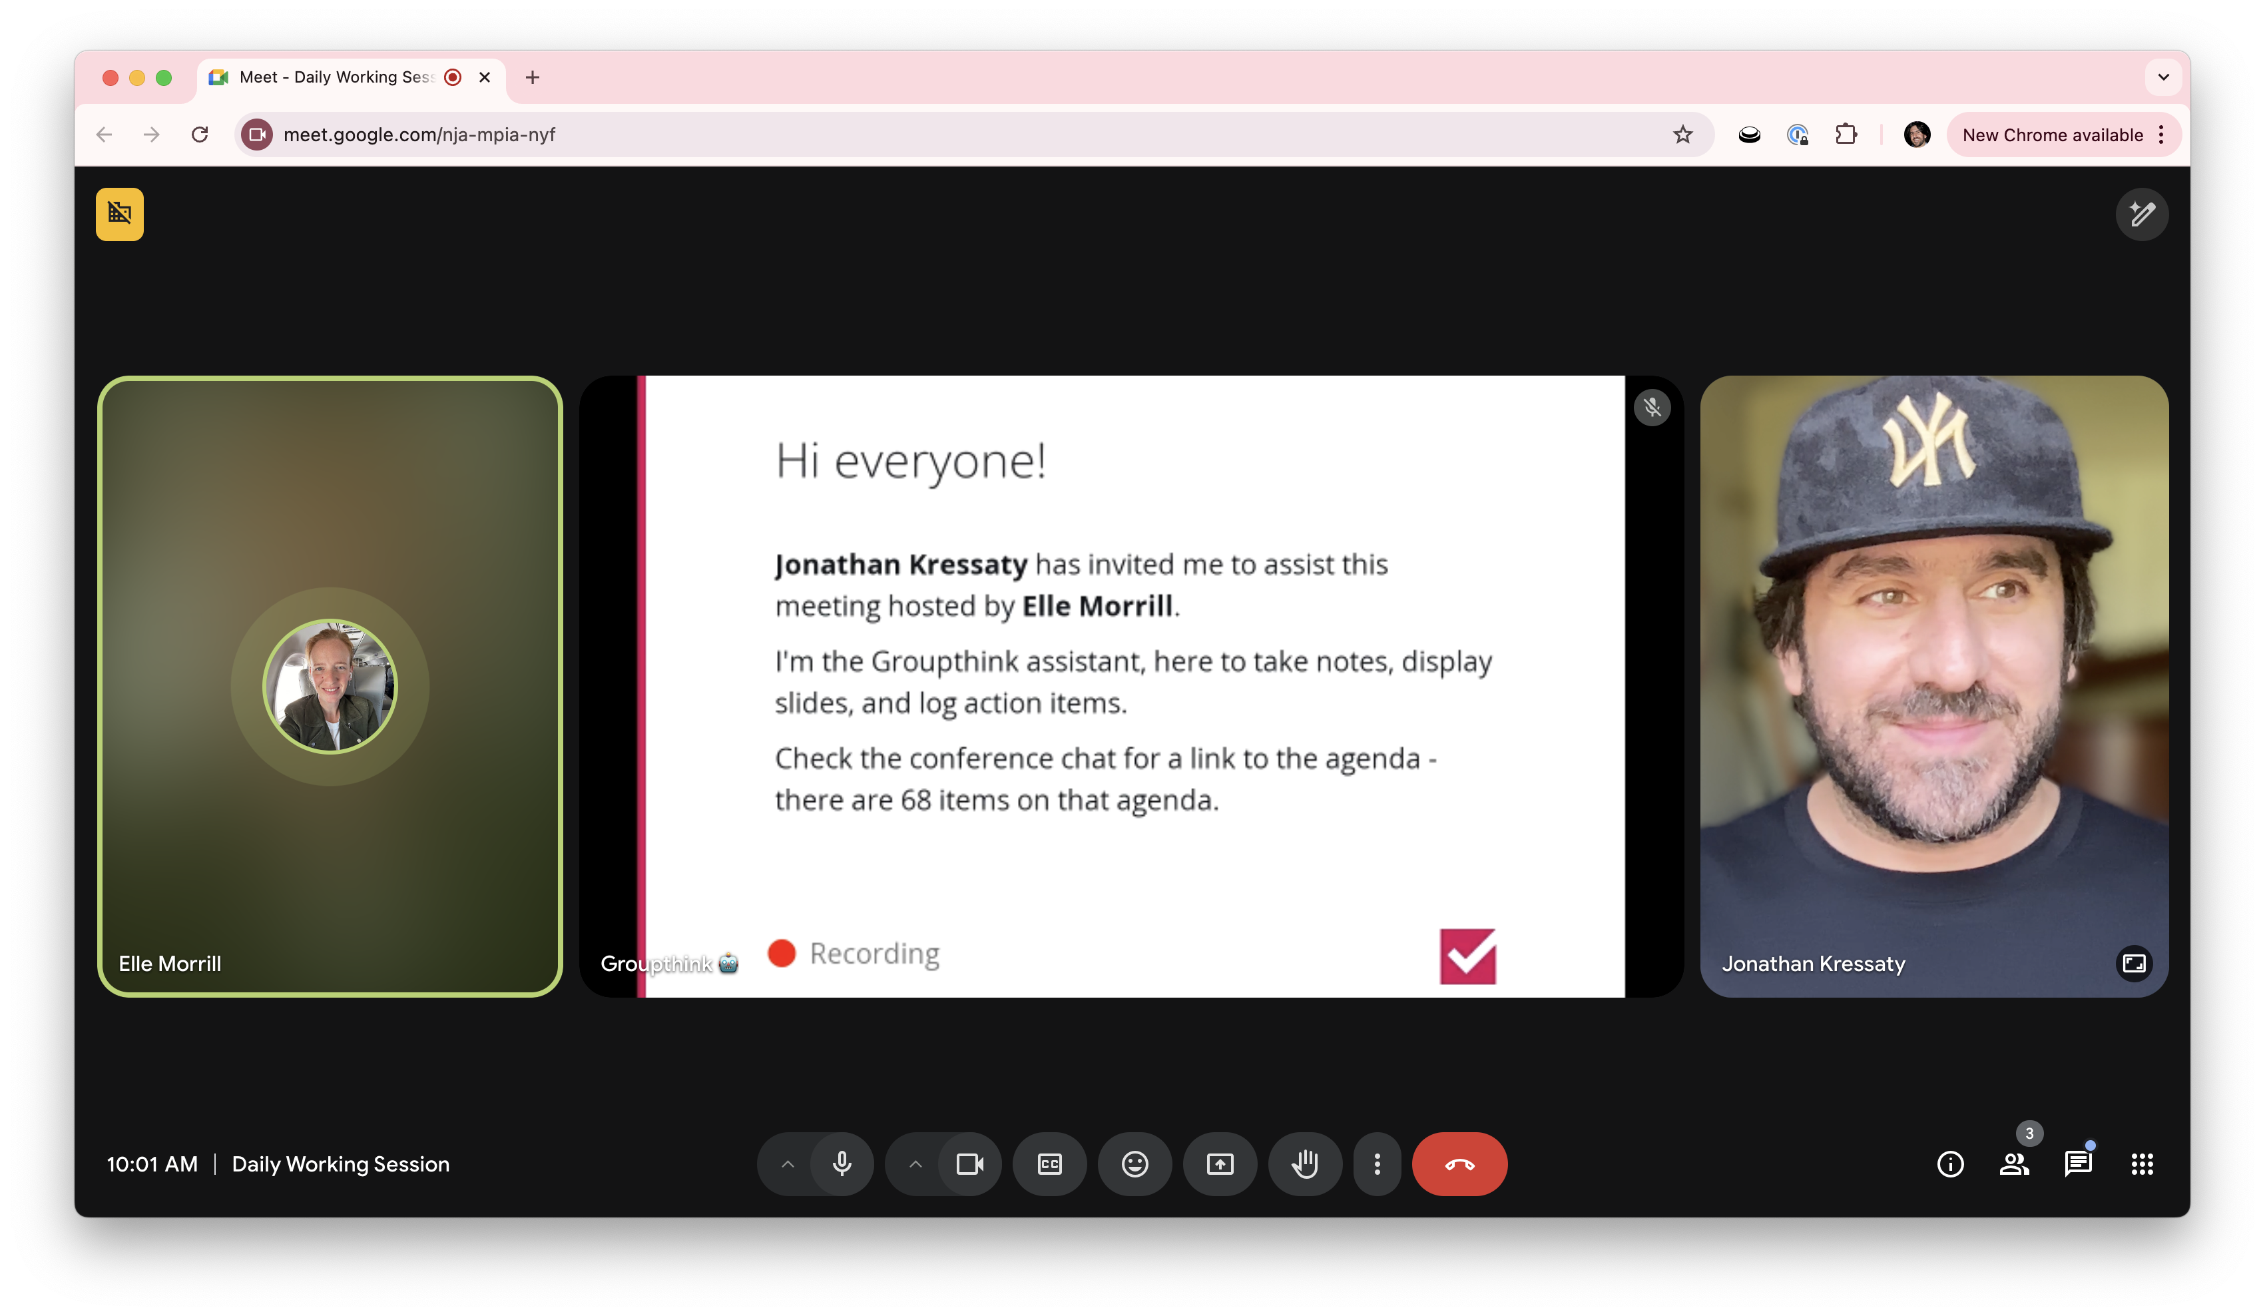This screenshot has height=1316, width=2265.
Task: Click the browser forward arrow
Action: click(152, 135)
